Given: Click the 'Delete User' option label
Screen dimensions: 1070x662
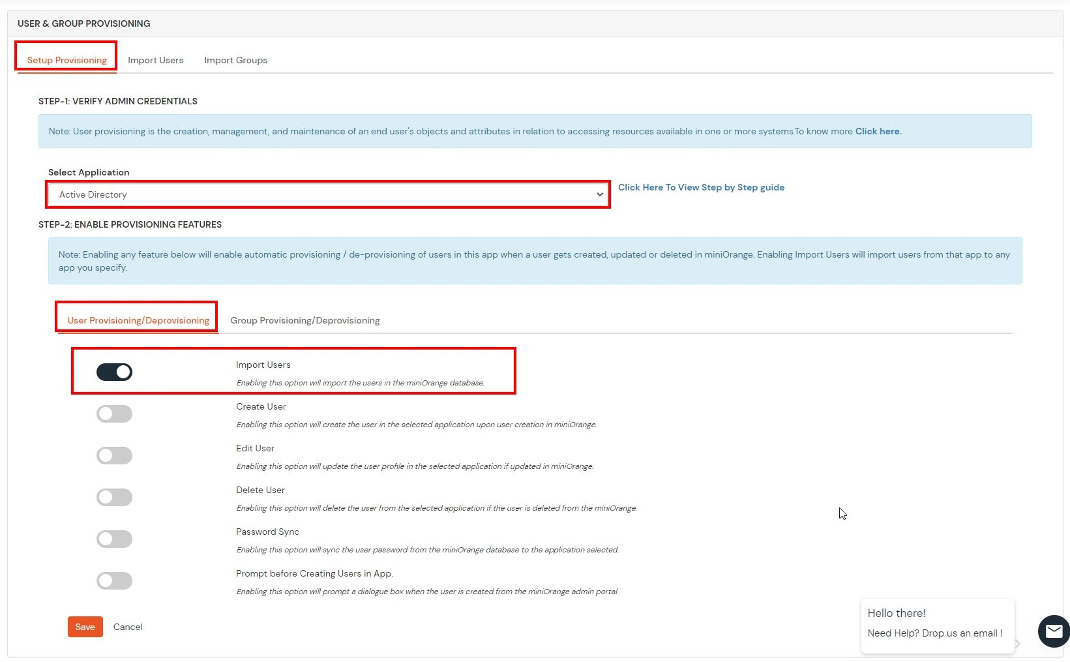Looking at the screenshot, I should pyautogui.click(x=260, y=490).
